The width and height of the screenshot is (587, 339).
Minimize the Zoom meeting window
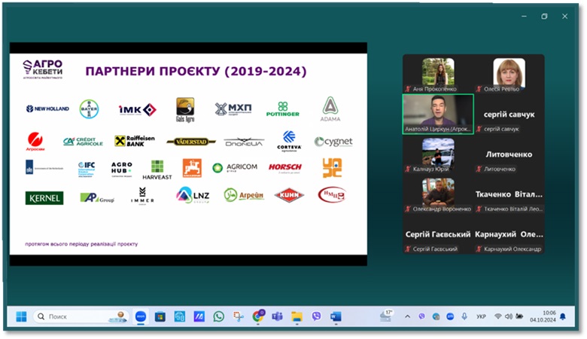(524, 16)
